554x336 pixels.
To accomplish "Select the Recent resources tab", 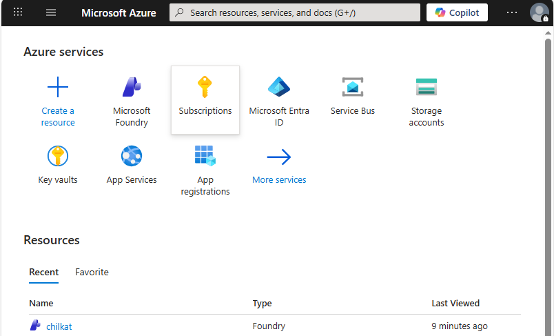I will 43,272.
